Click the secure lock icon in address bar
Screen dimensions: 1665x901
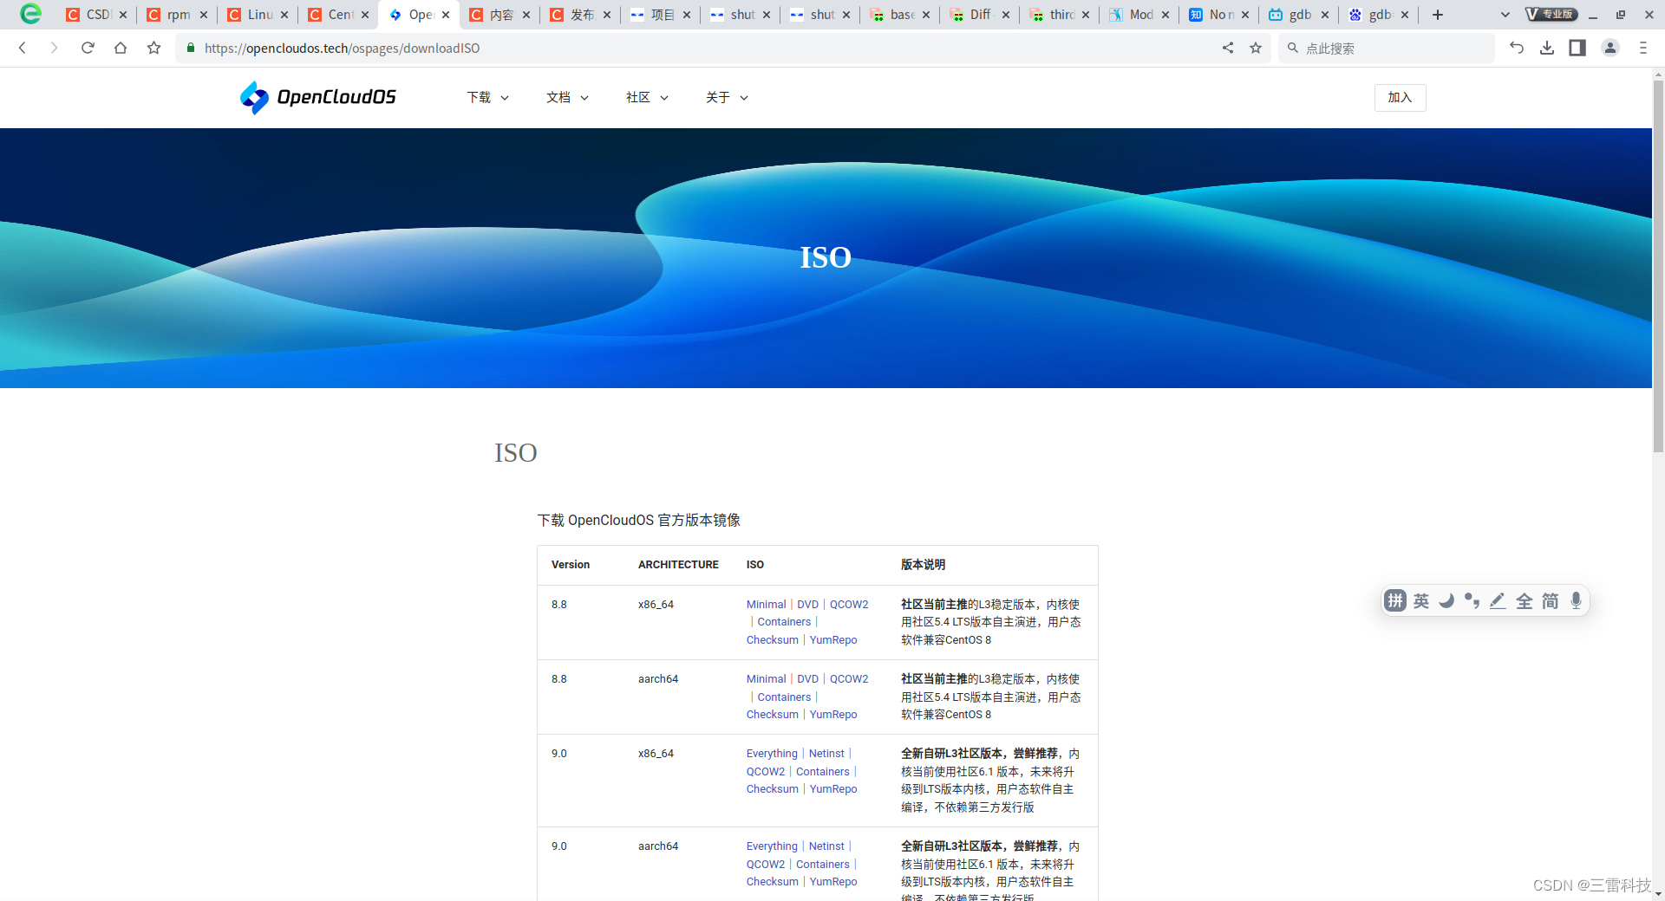pos(191,48)
